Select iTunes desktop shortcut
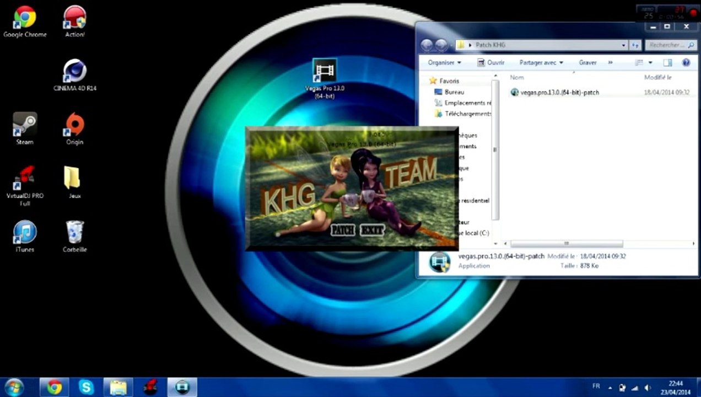This screenshot has height=397, width=701. point(25,236)
